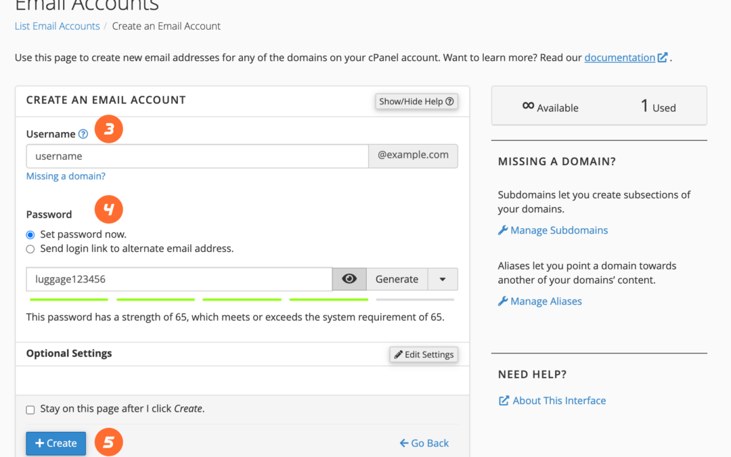Screen dimensions: 731x457
Task: Click the external-link icon beside documentation
Action: [663, 58]
